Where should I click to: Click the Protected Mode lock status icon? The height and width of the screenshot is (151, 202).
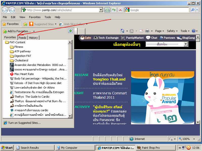coord(171,139)
